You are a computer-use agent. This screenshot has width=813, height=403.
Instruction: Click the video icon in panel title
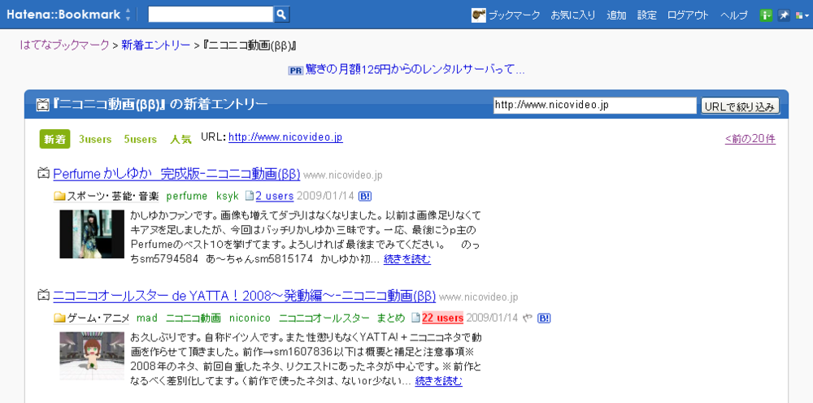[42, 105]
